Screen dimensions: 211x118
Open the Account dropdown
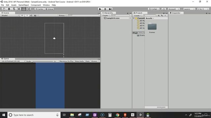[174, 9]
